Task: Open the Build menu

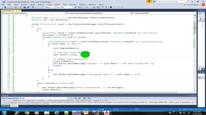Action: [x=33, y=4]
